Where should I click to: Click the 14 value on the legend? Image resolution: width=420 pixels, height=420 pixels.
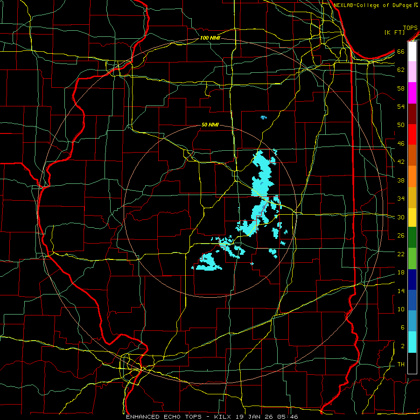click(401, 291)
